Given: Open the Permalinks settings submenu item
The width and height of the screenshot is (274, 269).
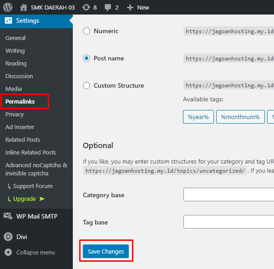Looking at the screenshot, I should pos(20,101).
